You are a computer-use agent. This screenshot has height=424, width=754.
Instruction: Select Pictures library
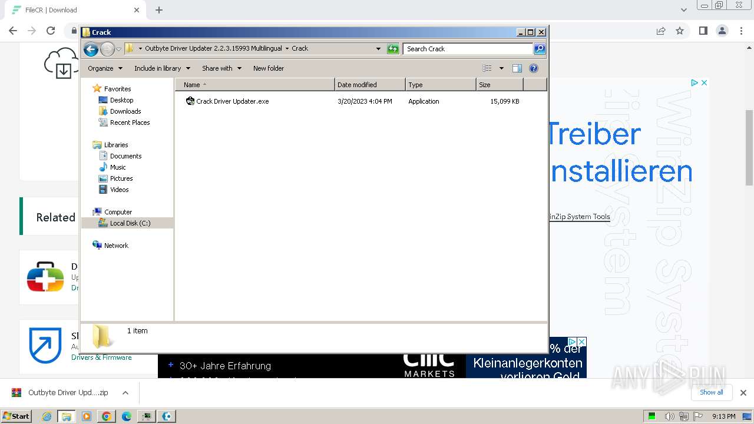point(121,178)
